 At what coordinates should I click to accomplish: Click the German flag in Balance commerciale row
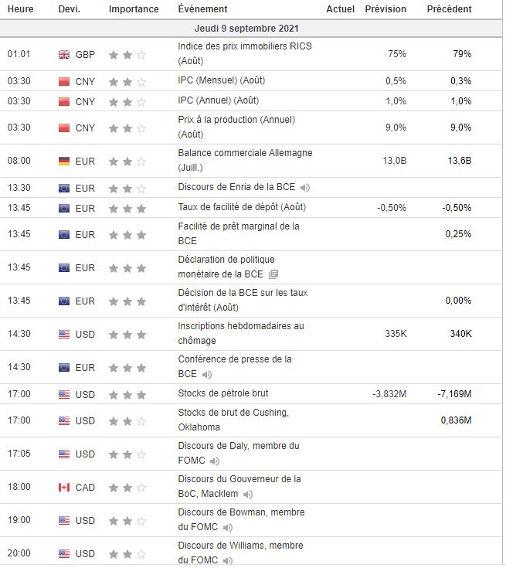coord(64,162)
